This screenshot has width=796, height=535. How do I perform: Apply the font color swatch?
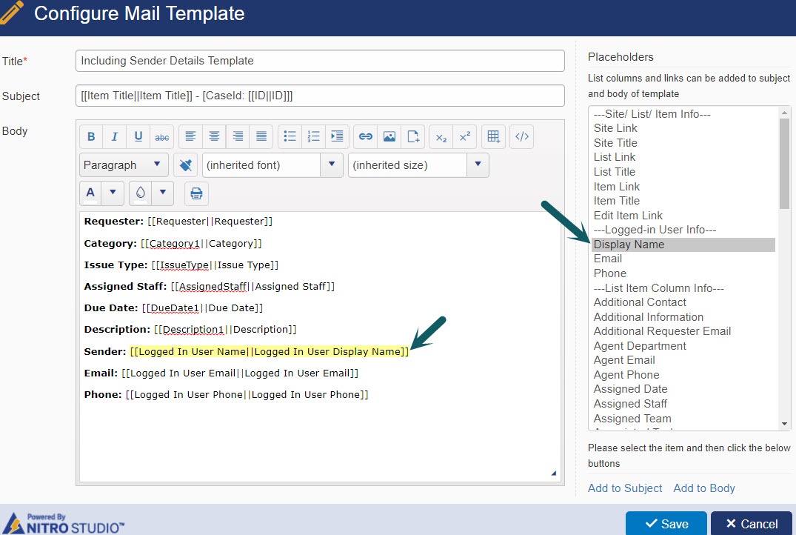(x=90, y=193)
